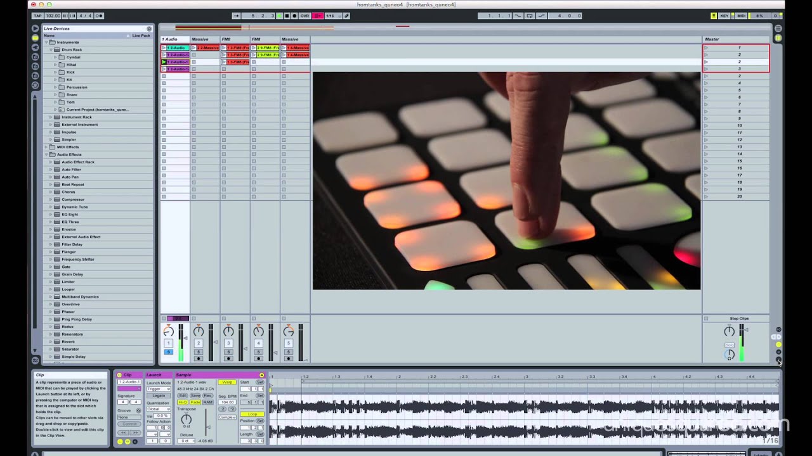
Task: Select the 1 Audio track header
Action: [174, 39]
